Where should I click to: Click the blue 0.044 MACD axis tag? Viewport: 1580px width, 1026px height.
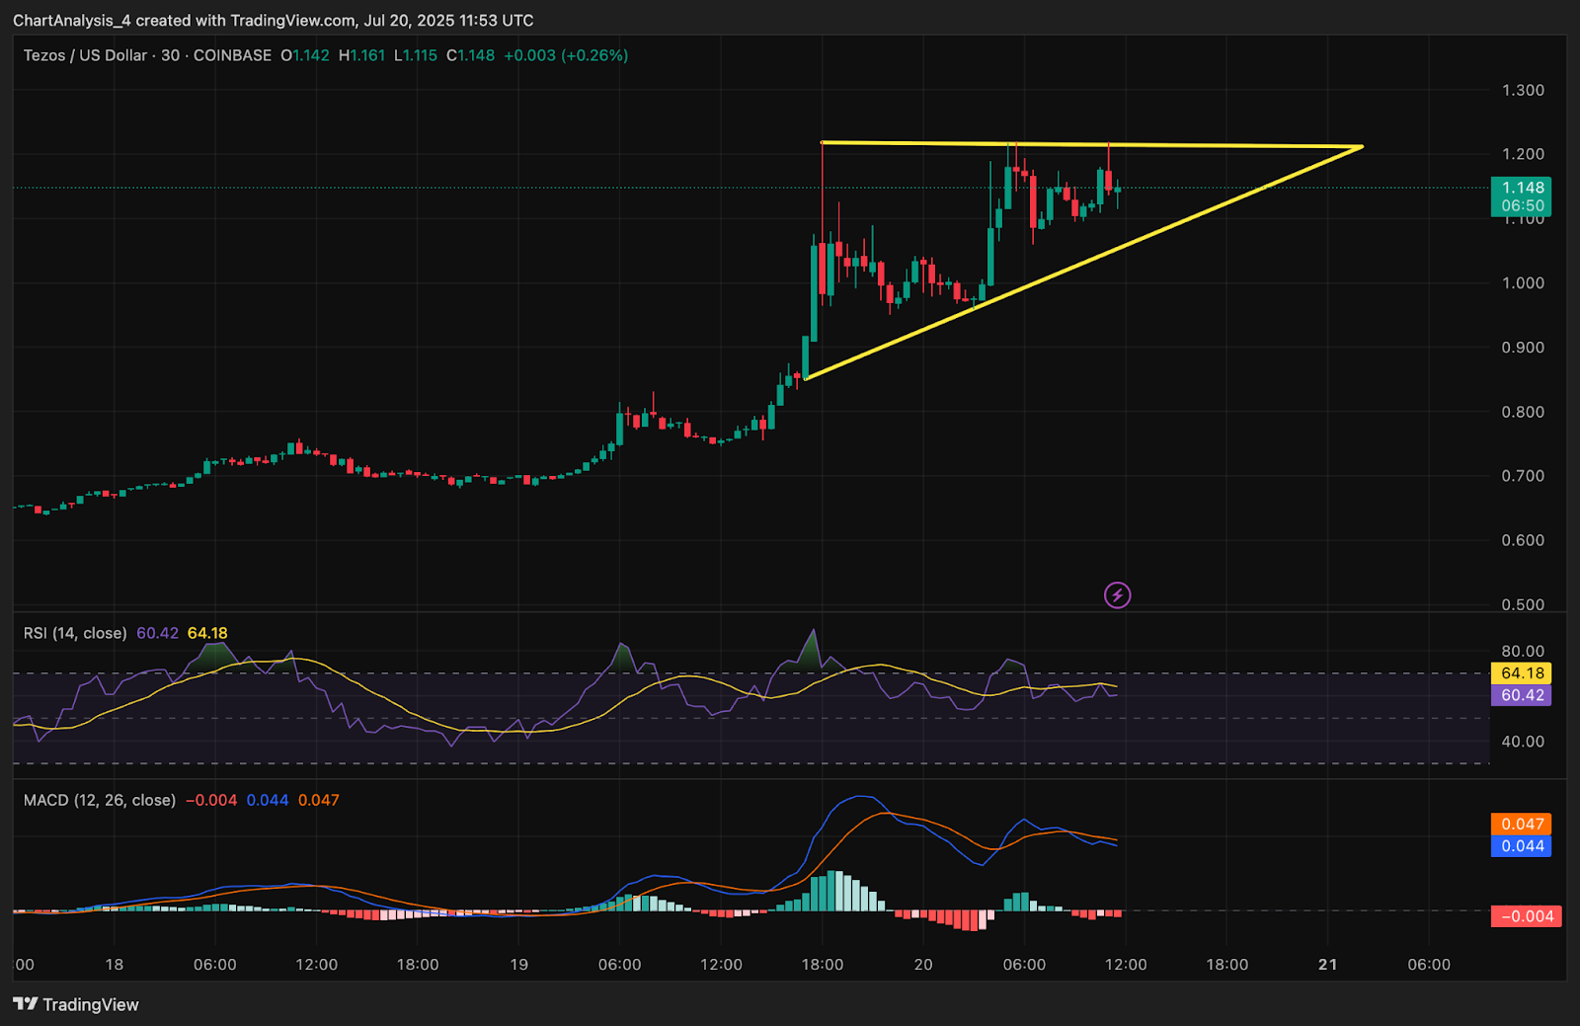(1522, 845)
